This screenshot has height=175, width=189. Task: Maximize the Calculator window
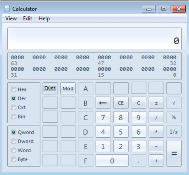pos(164,9)
